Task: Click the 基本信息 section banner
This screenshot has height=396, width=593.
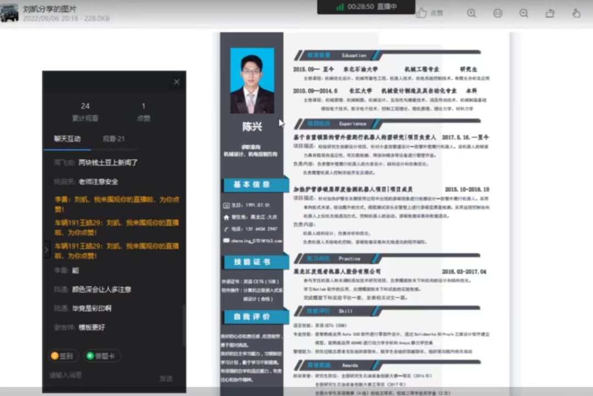Action: (254, 185)
